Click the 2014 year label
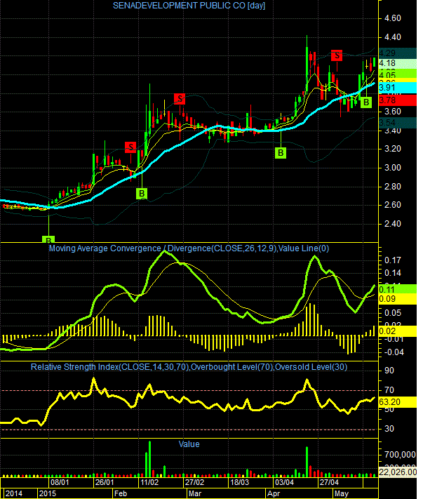 tap(13, 493)
